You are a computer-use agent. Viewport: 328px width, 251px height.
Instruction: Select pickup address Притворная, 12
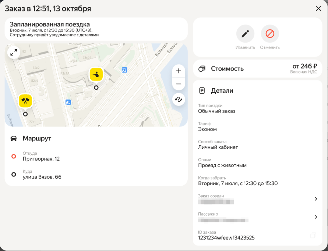[41, 159]
